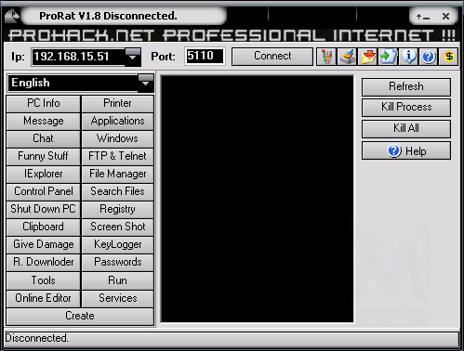The height and width of the screenshot is (351, 464).
Task: Click the blue question mark toolbar icon
Action: (x=429, y=57)
